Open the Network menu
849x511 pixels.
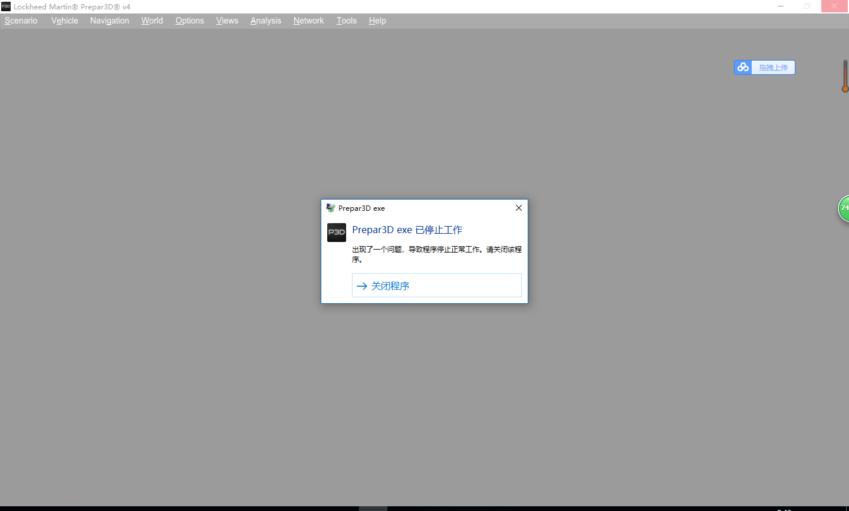309,21
